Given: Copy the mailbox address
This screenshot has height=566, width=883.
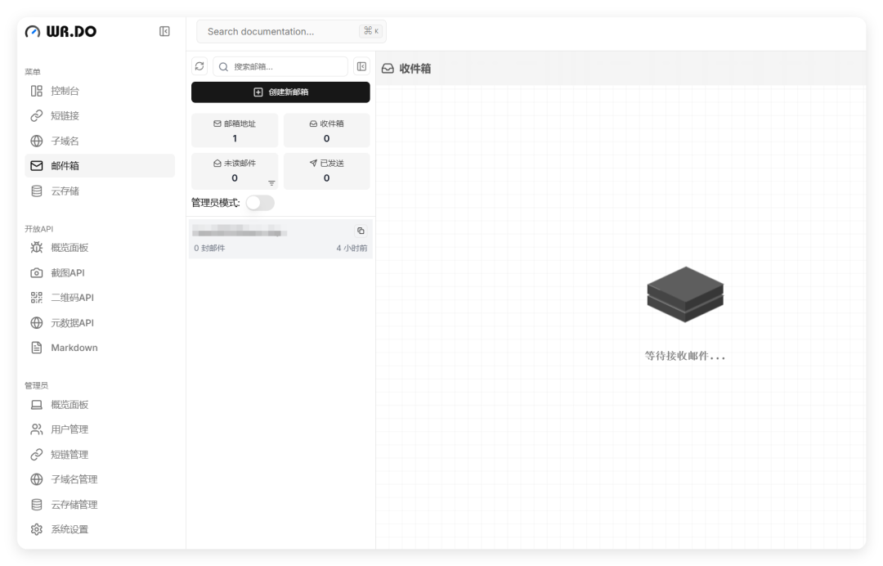Looking at the screenshot, I should (361, 231).
